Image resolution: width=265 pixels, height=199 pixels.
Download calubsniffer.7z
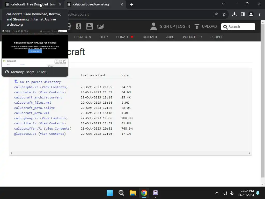28,129
